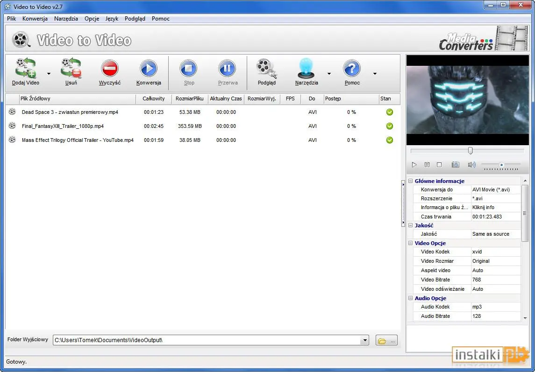This screenshot has height=372, width=535.
Task: Click the Postęp column header
Action: coord(351,98)
